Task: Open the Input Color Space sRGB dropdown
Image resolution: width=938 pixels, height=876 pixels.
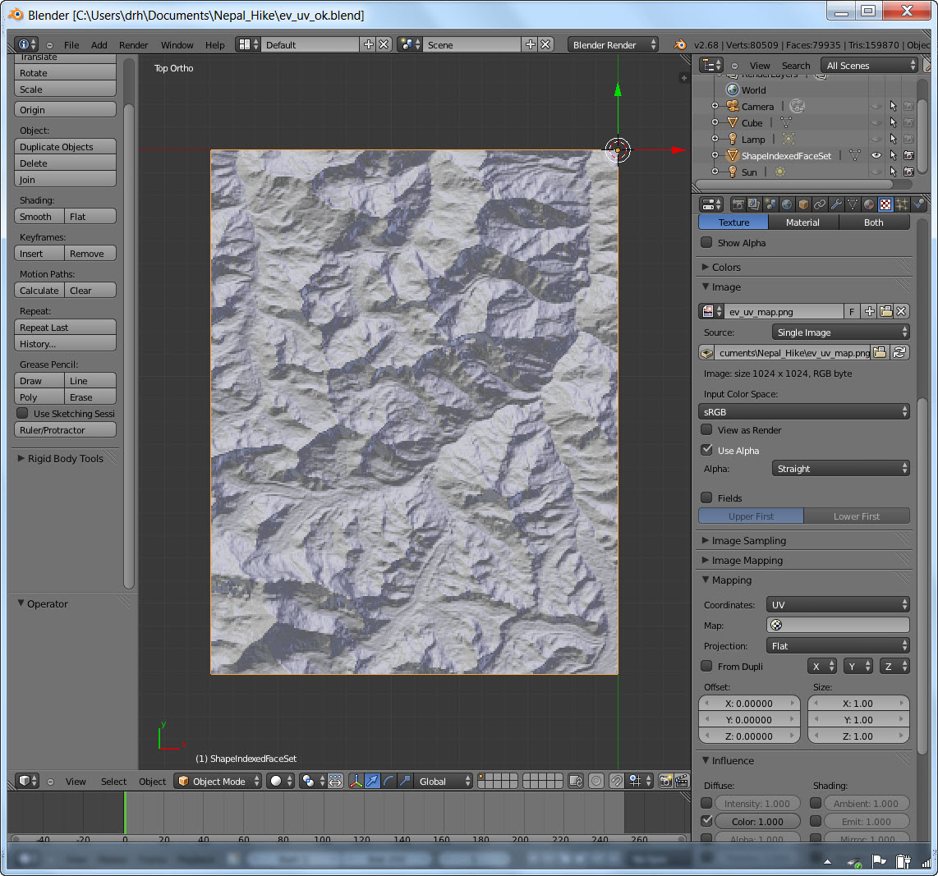Action: [804, 411]
